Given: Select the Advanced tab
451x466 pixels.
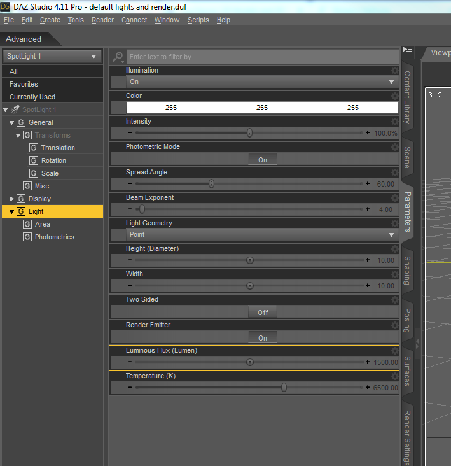Looking at the screenshot, I should [x=24, y=39].
